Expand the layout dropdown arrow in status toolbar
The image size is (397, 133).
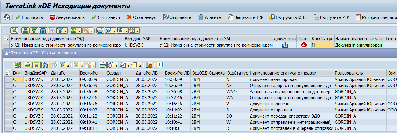(140, 65)
